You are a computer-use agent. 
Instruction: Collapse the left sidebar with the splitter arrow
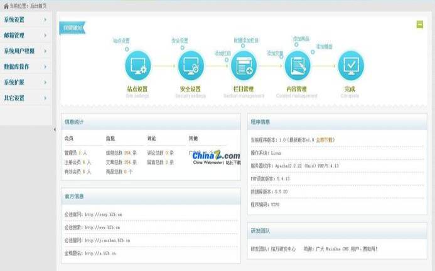(54, 130)
